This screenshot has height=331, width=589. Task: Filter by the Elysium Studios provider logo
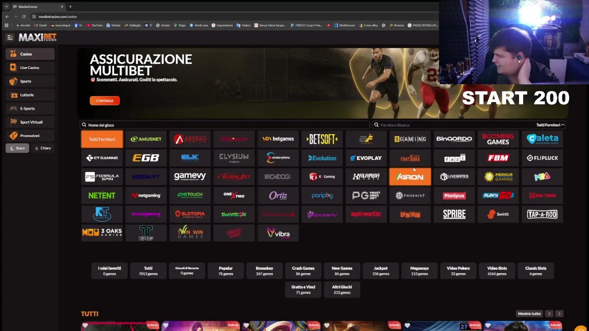[x=234, y=158]
